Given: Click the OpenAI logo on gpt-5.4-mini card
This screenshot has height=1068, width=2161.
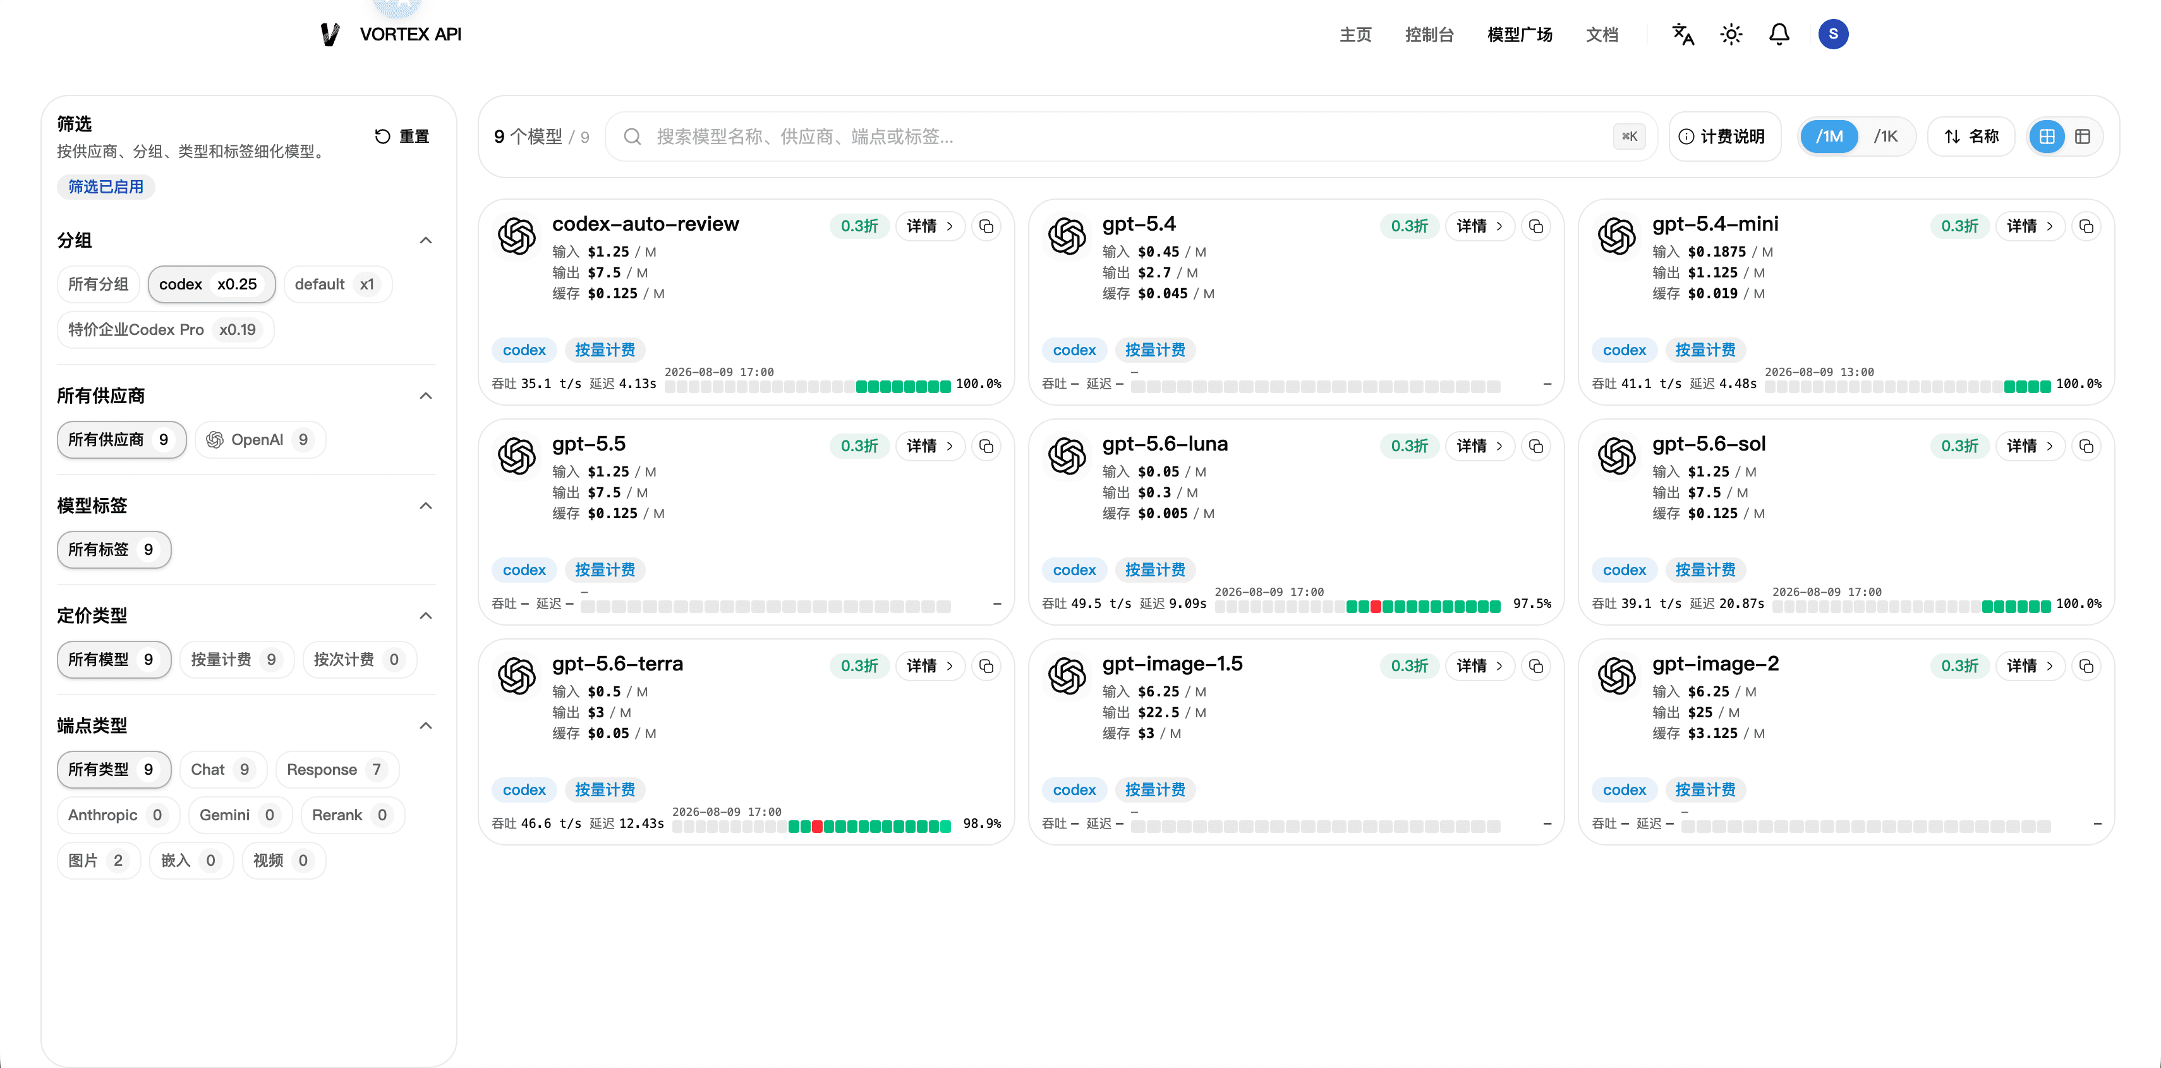Looking at the screenshot, I should coord(1616,236).
